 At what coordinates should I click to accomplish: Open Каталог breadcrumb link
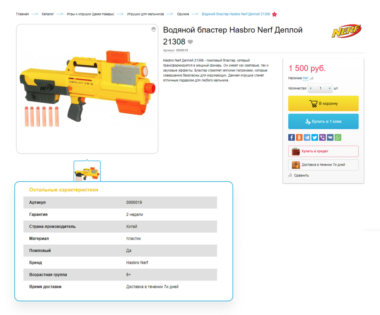coord(48,14)
